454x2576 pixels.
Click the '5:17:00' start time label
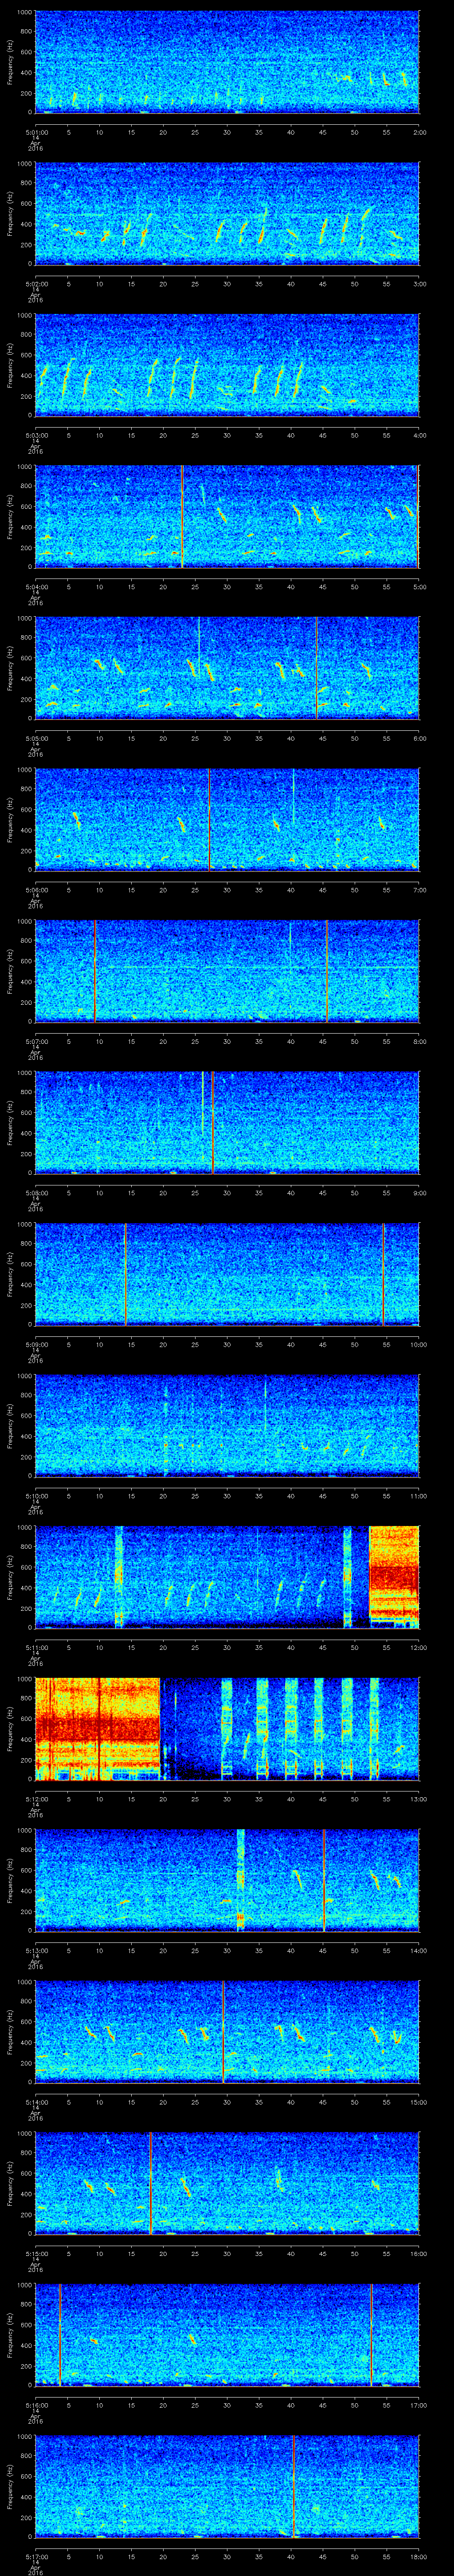[36, 2556]
